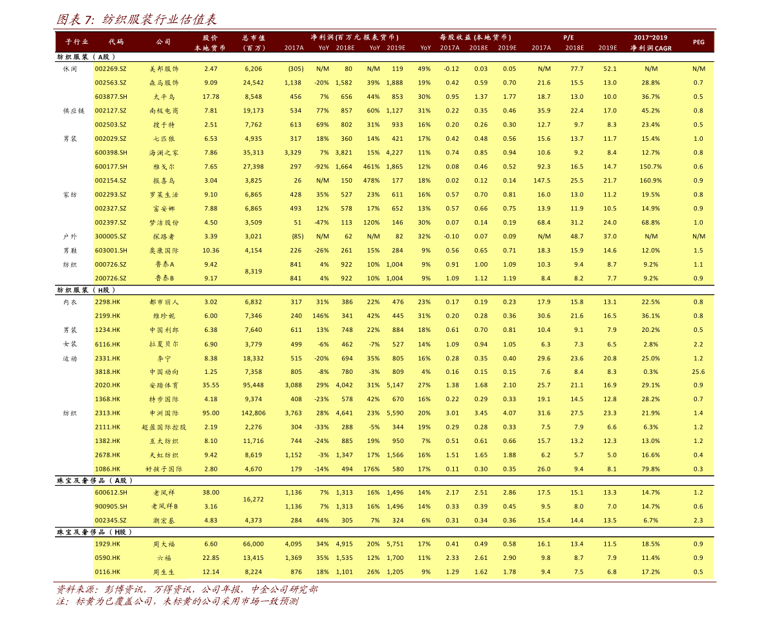This screenshot has height=620, width=770.
Task: Select stock code 002269.SZ
Action: coord(111,68)
